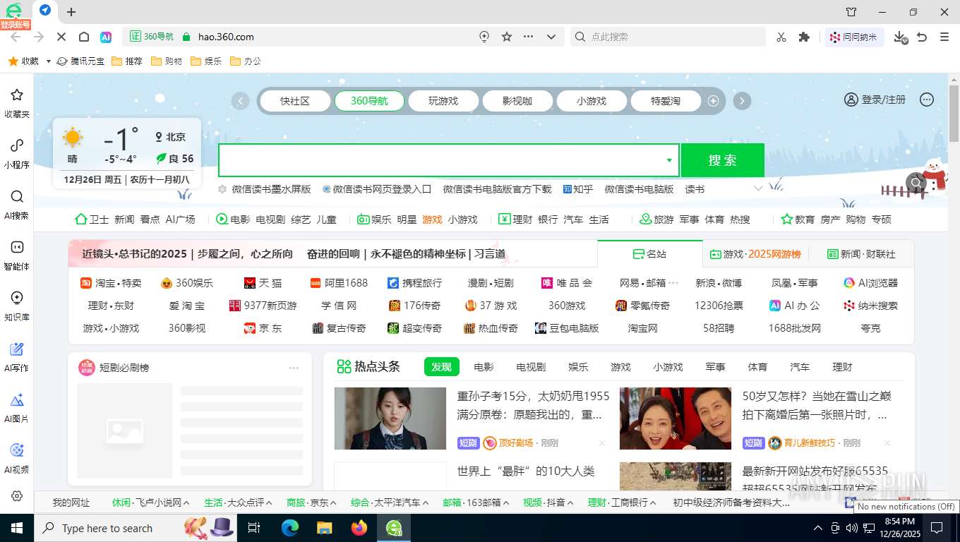The image size is (960, 542).
Task: Go to browser home page icon
Action: (x=83, y=37)
